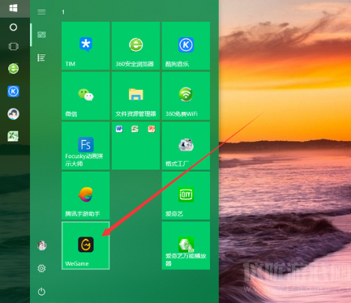The width and height of the screenshot is (351, 303).
Task: Launch the 360免费WiFi tile
Action: pyautogui.click(x=186, y=96)
